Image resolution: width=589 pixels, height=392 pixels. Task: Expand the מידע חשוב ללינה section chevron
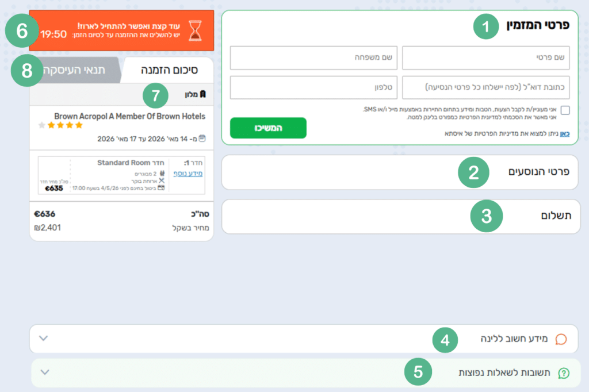pyautogui.click(x=43, y=338)
